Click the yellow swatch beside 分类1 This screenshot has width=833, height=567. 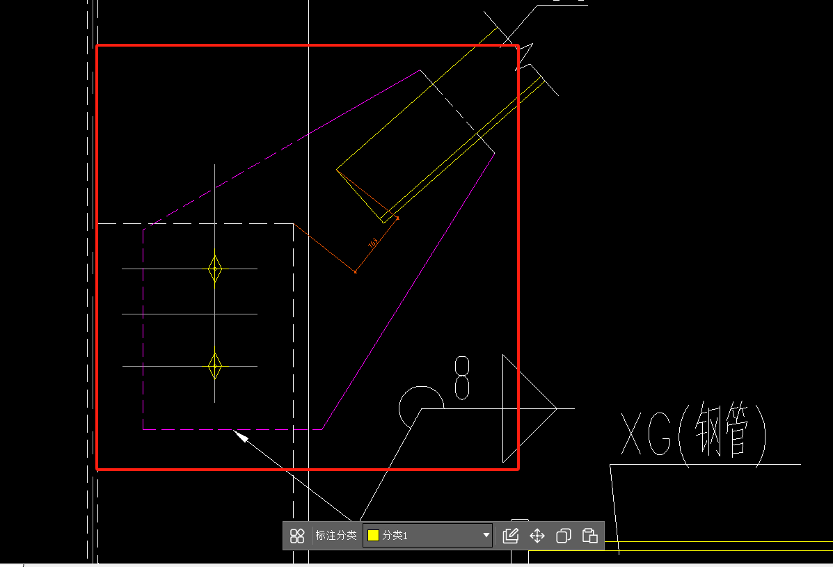[x=374, y=535]
